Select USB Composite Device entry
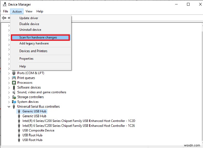The image size is (203, 148). (38, 130)
